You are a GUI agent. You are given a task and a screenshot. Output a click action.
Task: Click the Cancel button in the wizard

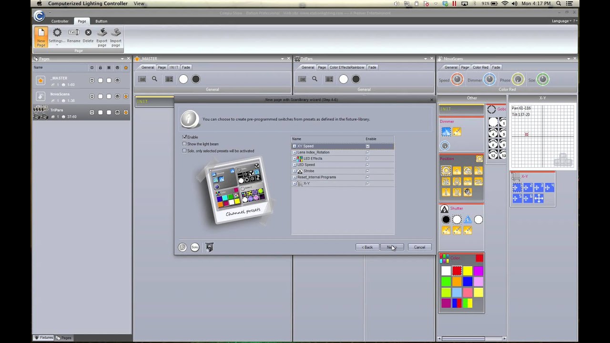coord(419,247)
